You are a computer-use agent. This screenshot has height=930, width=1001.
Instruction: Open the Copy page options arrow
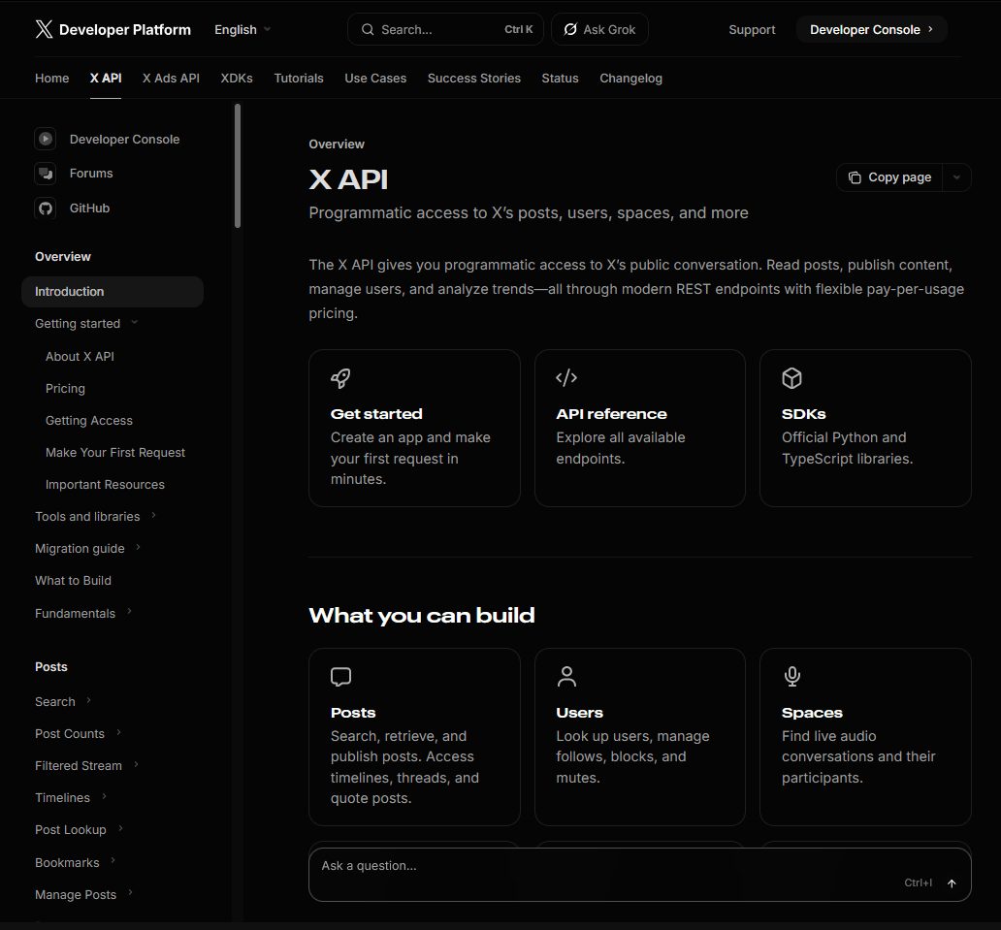click(956, 177)
